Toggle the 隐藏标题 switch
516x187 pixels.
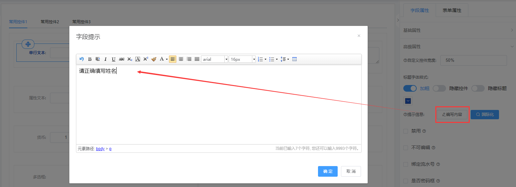tap(478, 88)
